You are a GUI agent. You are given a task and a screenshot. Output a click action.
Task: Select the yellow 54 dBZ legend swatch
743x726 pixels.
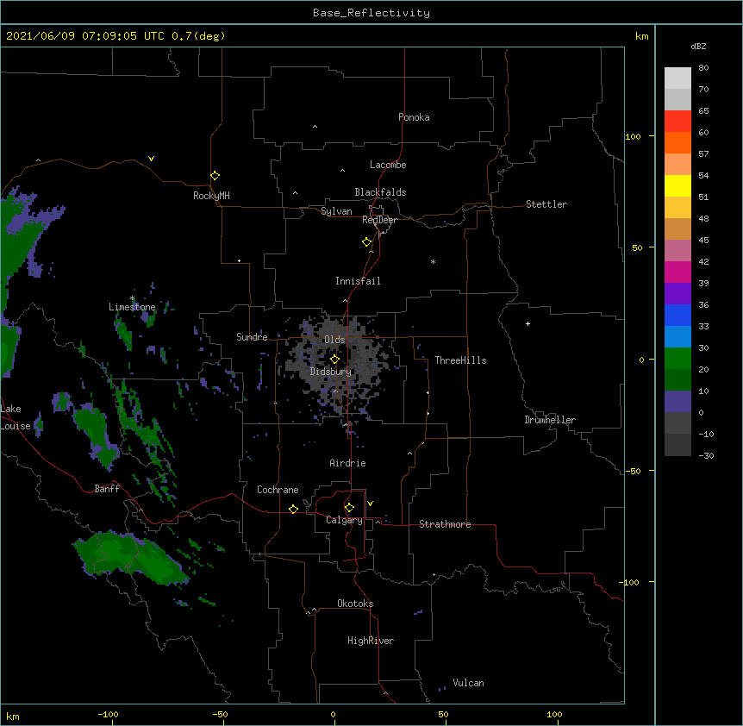[x=677, y=185]
